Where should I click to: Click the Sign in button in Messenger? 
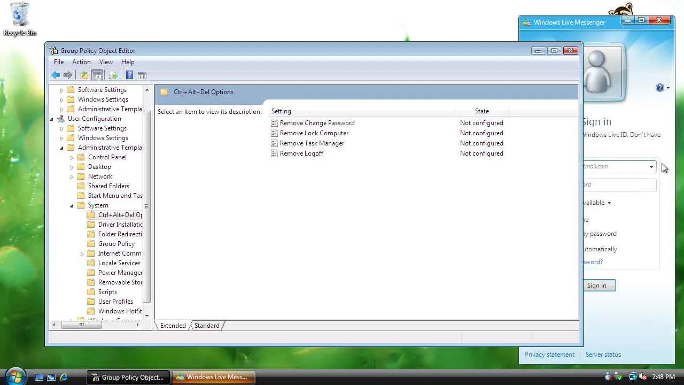(599, 286)
